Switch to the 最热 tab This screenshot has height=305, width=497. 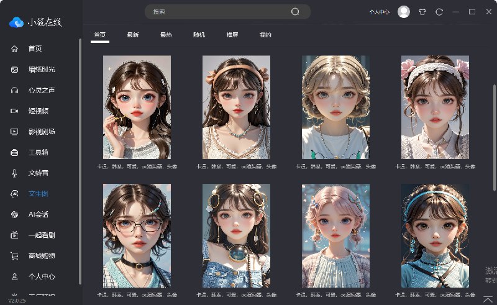pos(166,35)
